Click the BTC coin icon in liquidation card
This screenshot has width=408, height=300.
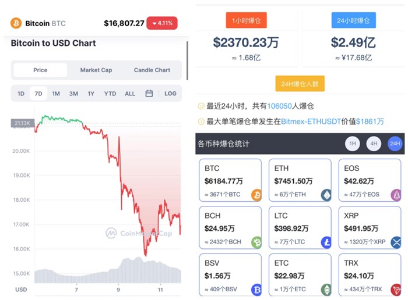[256, 195]
